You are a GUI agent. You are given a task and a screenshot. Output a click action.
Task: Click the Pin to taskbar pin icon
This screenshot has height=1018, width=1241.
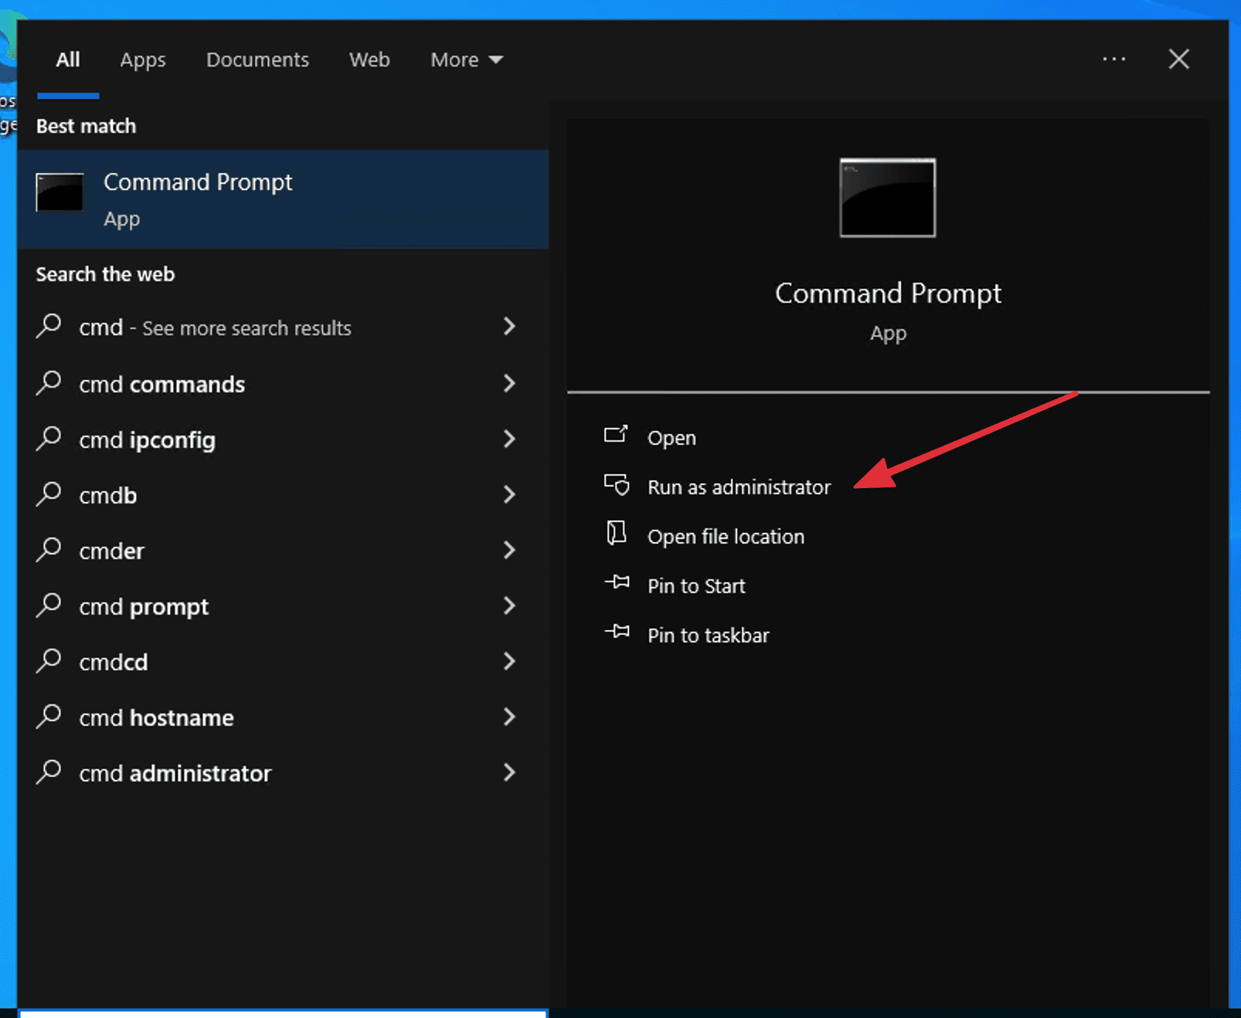click(616, 634)
